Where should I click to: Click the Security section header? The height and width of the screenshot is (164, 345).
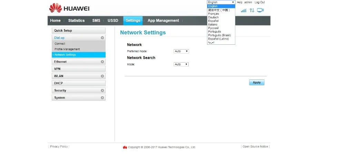(x=79, y=90)
